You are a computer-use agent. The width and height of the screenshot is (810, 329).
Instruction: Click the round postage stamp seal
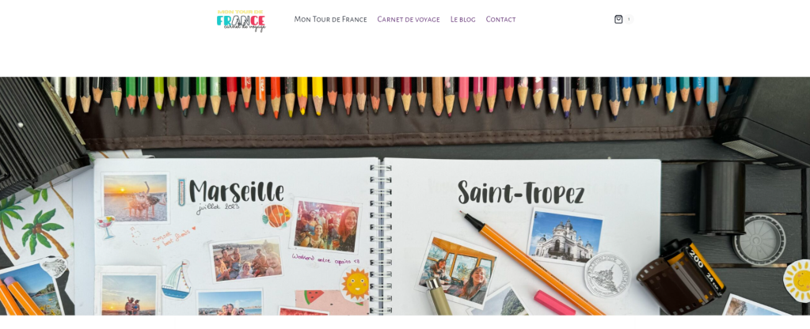point(607,275)
